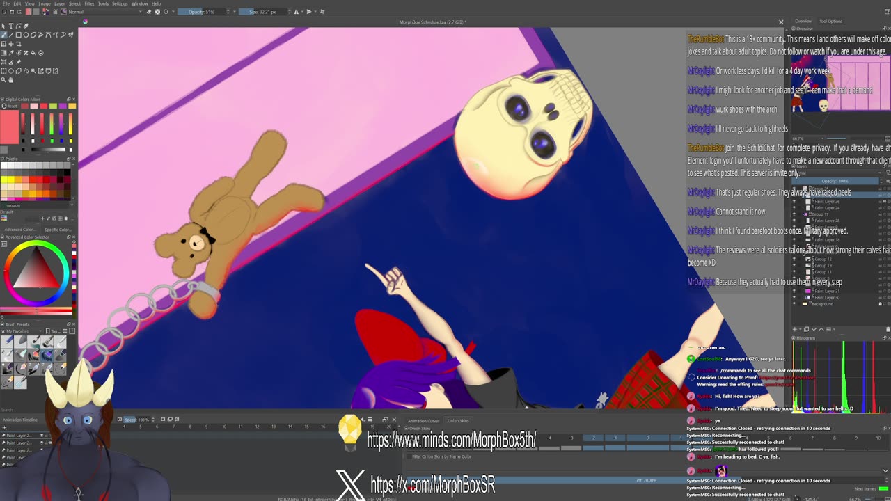The height and width of the screenshot is (501, 891).
Task: Select the Measure tool
Action: pyautogui.click(x=11, y=62)
